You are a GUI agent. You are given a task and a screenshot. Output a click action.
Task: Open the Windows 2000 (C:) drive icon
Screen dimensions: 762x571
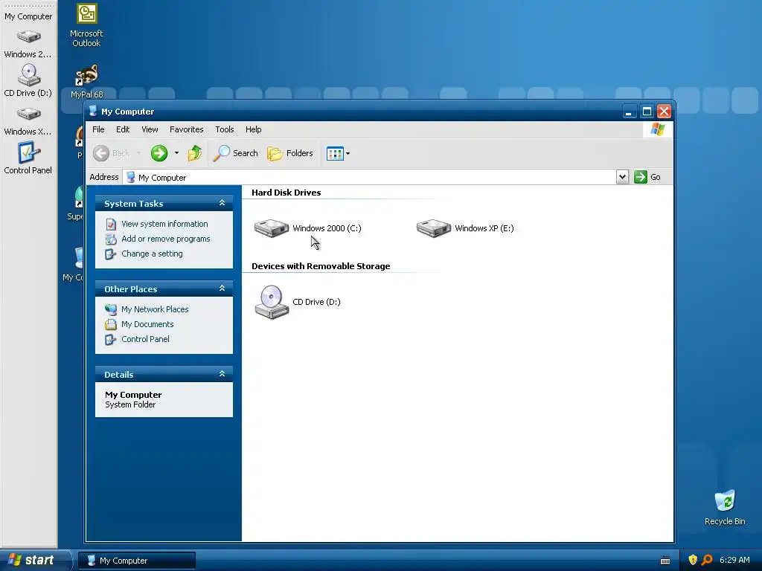271,228
